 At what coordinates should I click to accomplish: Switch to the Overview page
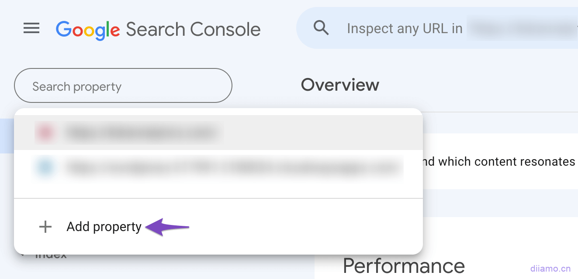pyautogui.click(x=340, y=85)
